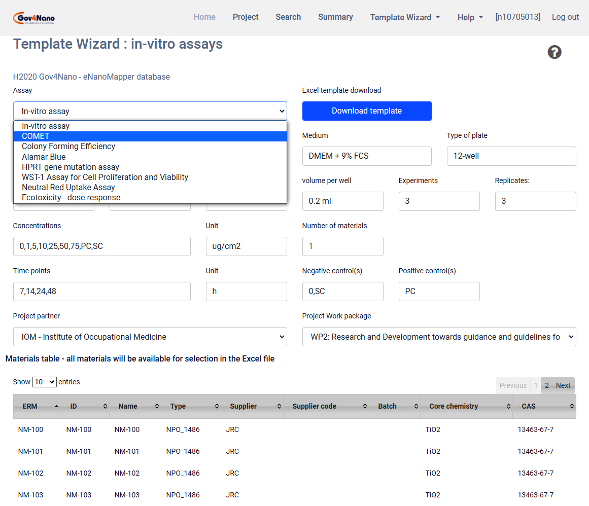Click the Gov4Nano logo

coord(34,18)
